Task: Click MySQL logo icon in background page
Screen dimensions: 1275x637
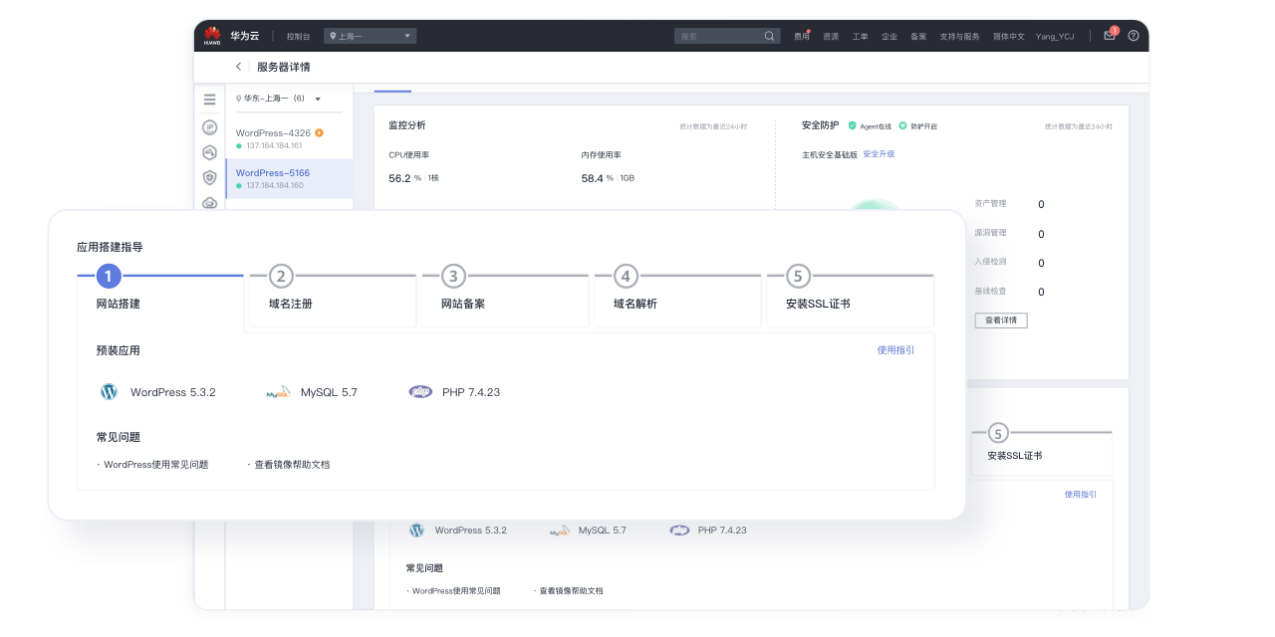Action: click(x=561, y=531)
